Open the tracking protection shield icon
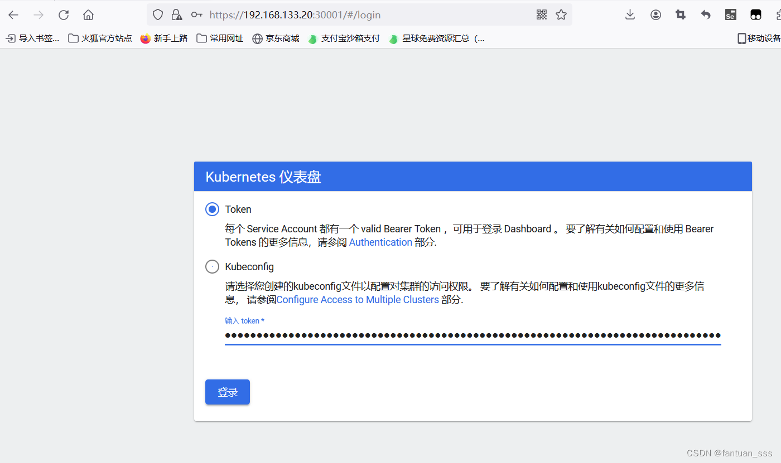Viewport: 781px width, 463px height. (158, 15)
